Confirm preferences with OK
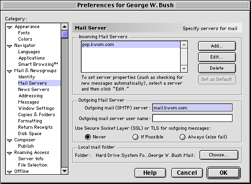This screenshot has width=251, height=184. [223, 173]
